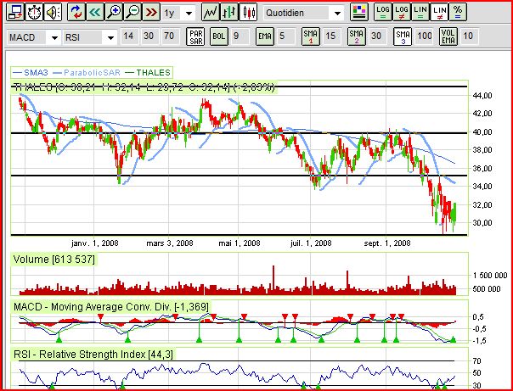Click the ParabolicSAR legend entry

click(x=87, y=72)
